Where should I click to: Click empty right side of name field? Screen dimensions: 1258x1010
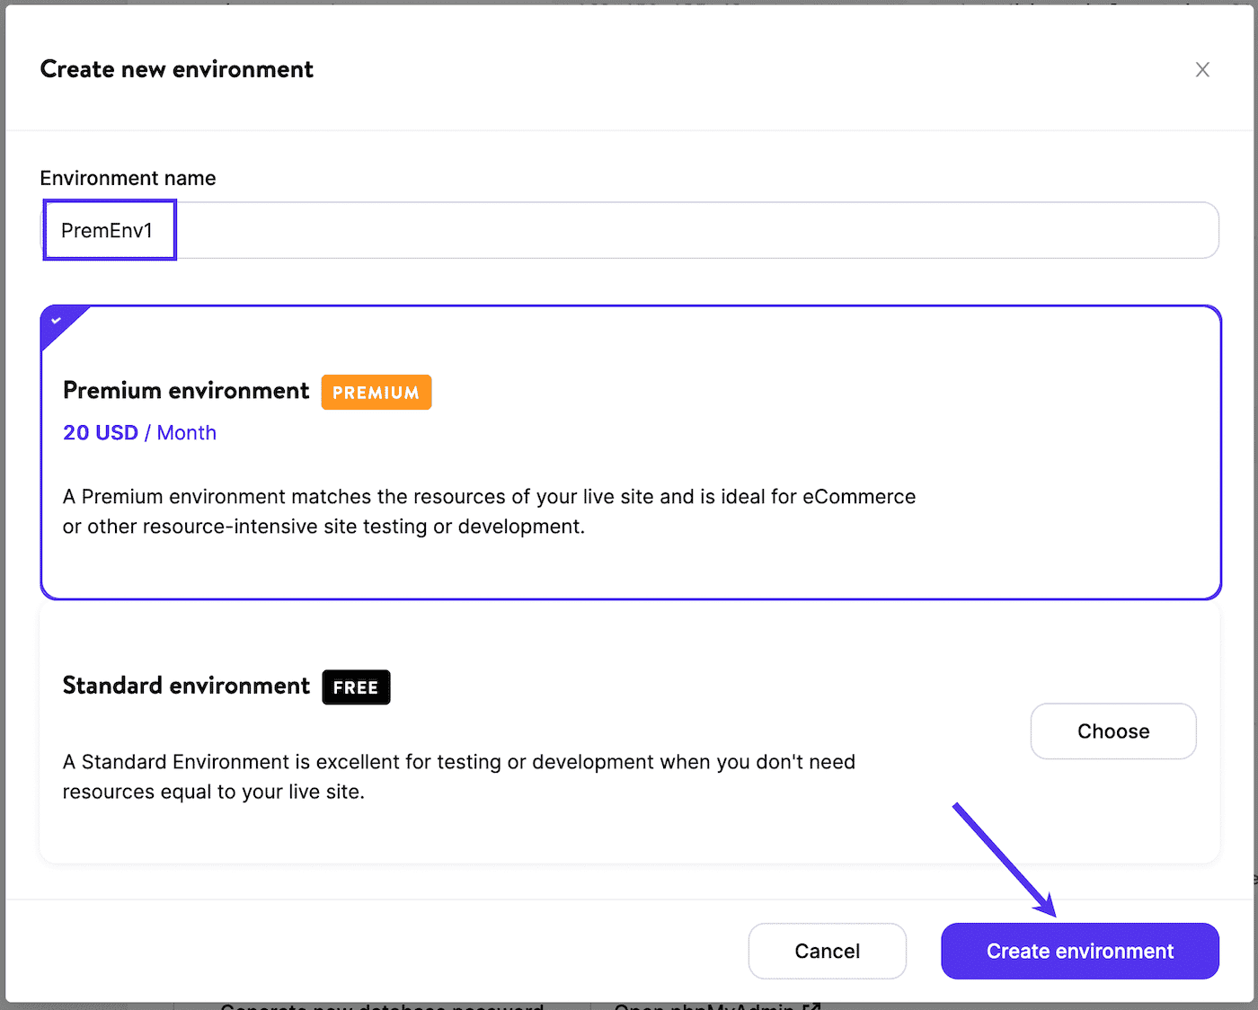719,231
